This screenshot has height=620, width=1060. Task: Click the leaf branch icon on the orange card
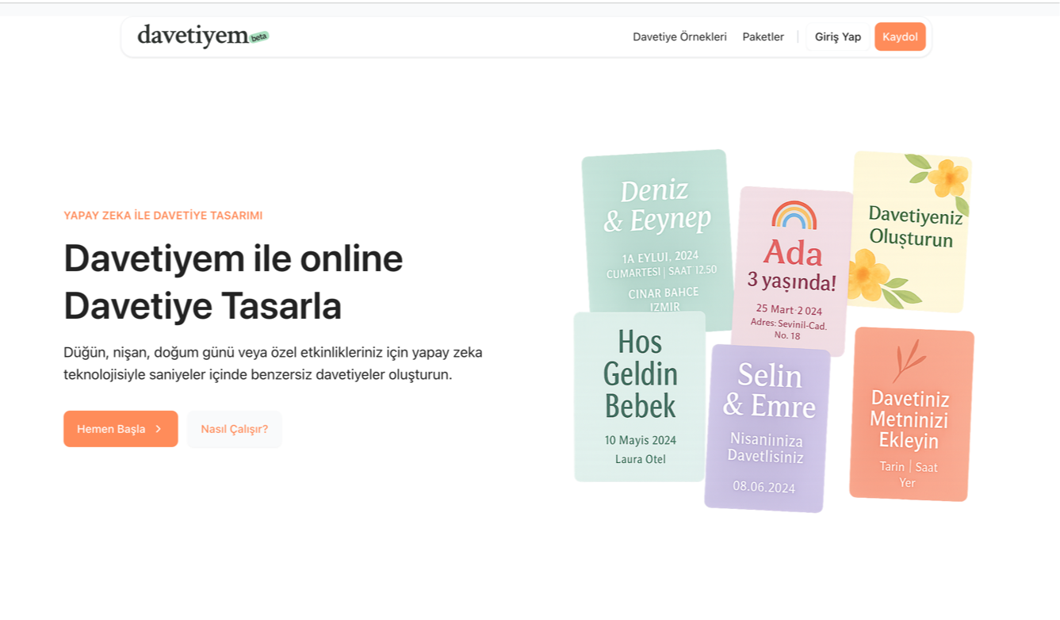(909, 361)
